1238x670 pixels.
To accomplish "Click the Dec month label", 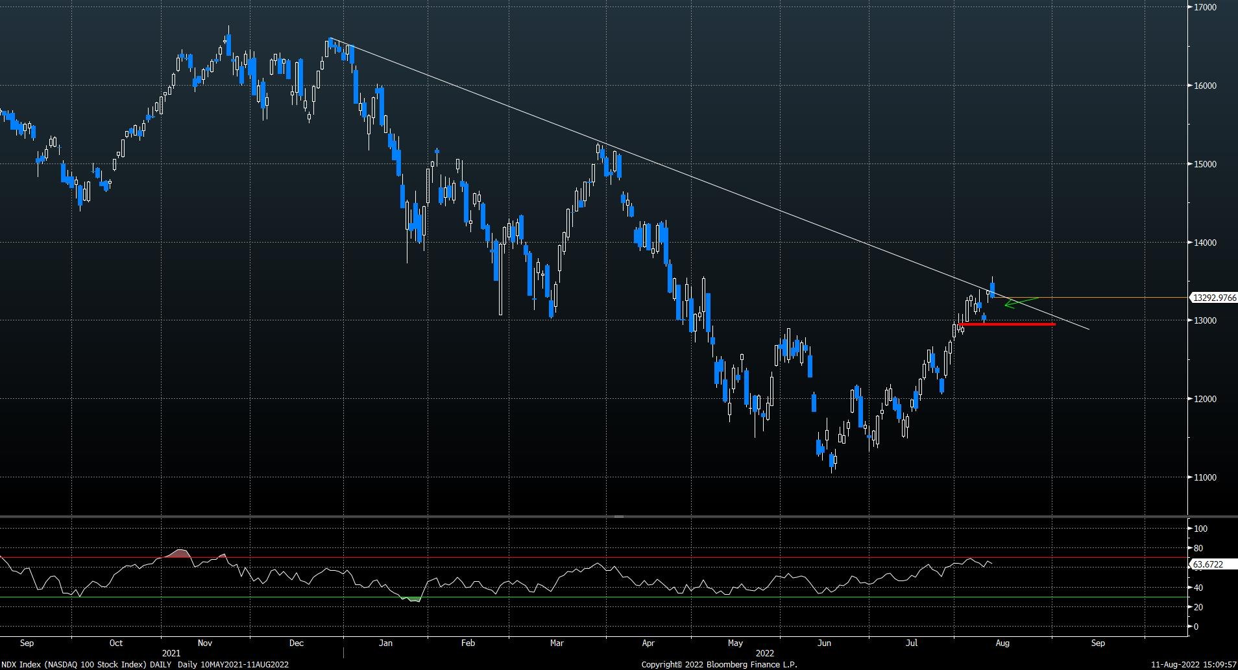I will click(x=297, y=643).
